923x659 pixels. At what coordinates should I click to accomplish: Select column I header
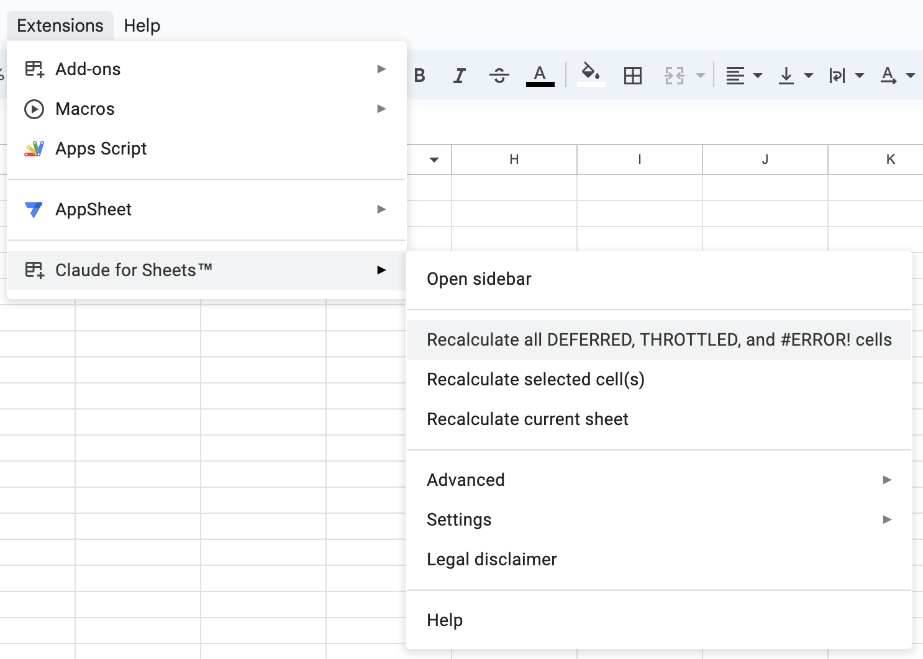pos(640,159)
